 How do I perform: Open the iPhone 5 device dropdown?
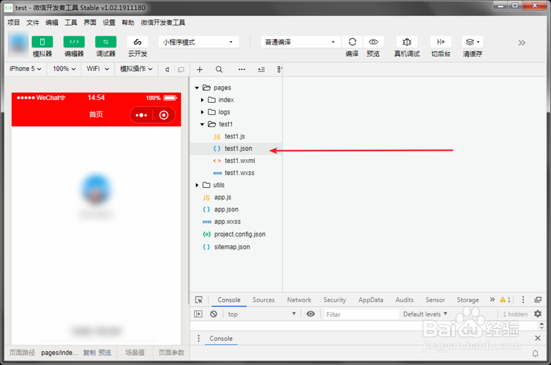tap(25, 69)
